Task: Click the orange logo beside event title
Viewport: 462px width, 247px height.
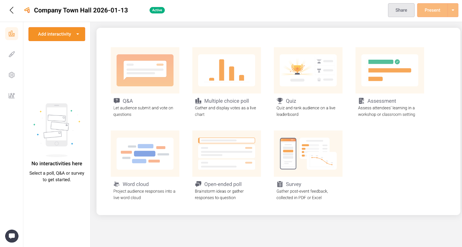Action: [27, 10]
